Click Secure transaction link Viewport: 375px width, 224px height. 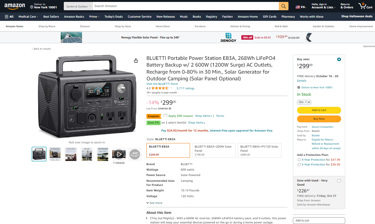(x=322, y=127)
